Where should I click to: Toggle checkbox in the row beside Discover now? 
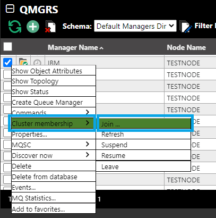coord(7,156)
